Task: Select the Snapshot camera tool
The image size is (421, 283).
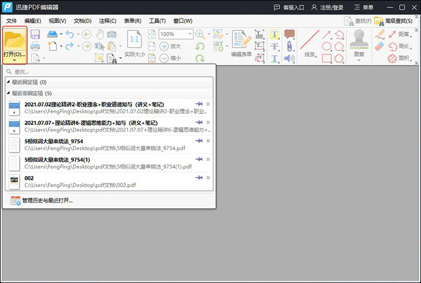Action: (112, 34)
